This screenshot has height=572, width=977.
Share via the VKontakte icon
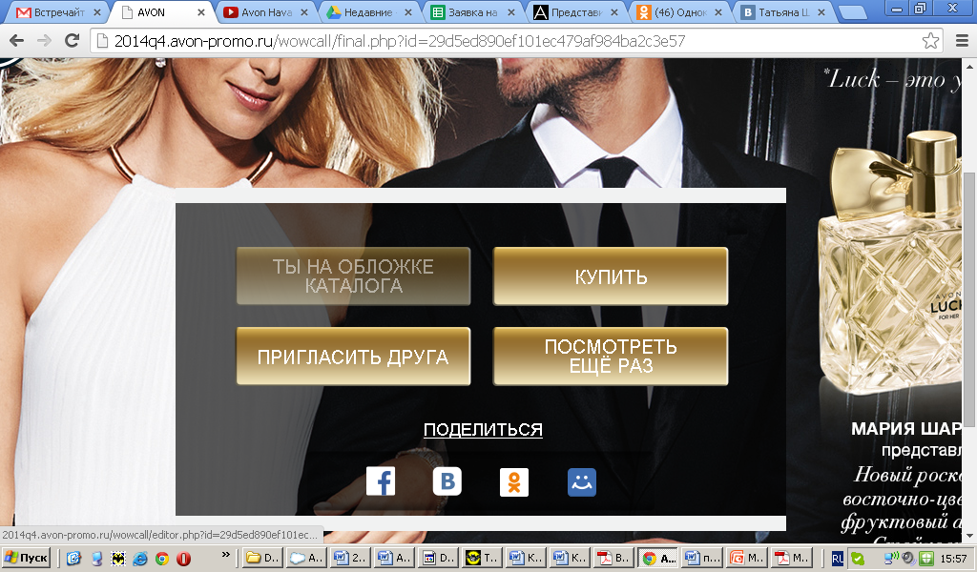447,482
